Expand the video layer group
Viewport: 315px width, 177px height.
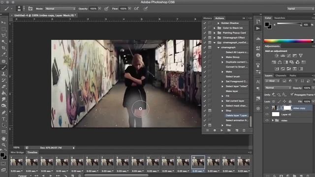[273, 120]
